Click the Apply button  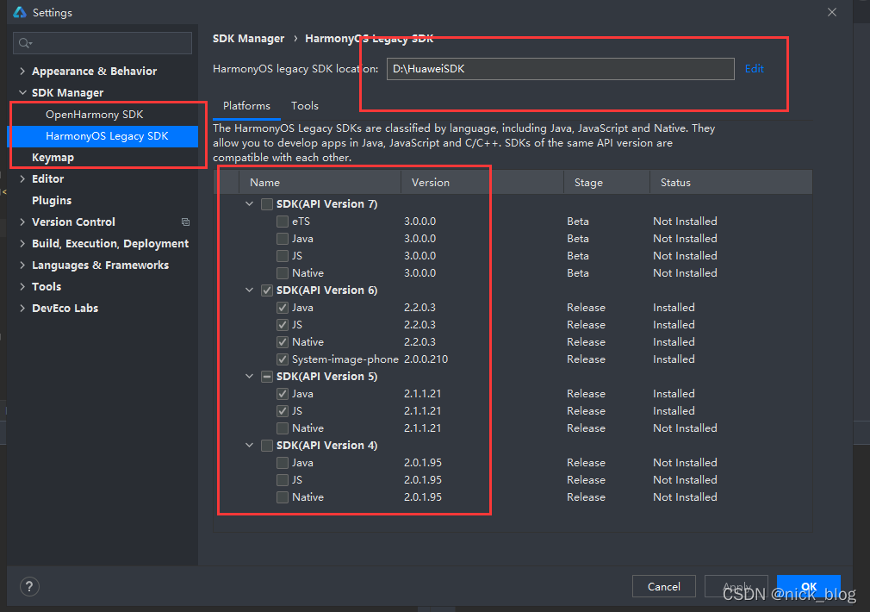pyautogui.click(x=736, y=586)
